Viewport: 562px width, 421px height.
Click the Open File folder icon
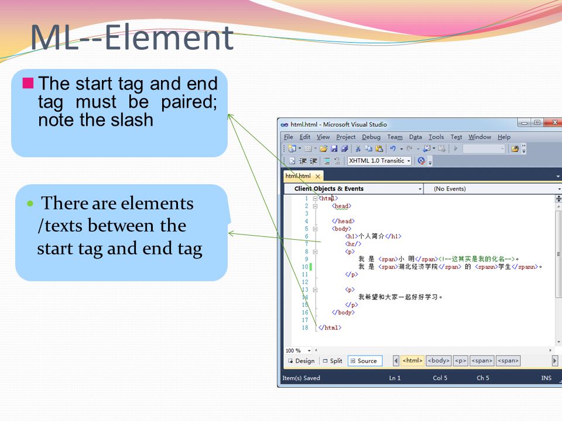323,149
